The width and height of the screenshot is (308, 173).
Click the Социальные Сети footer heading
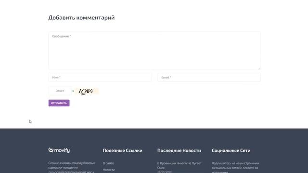231,150
